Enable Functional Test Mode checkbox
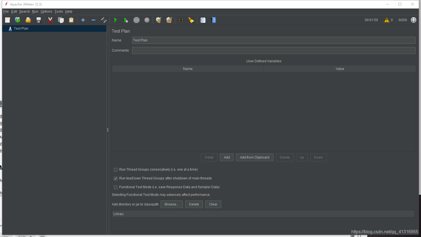421x237 pixels. pyautogui.click(x=116, y=187)
